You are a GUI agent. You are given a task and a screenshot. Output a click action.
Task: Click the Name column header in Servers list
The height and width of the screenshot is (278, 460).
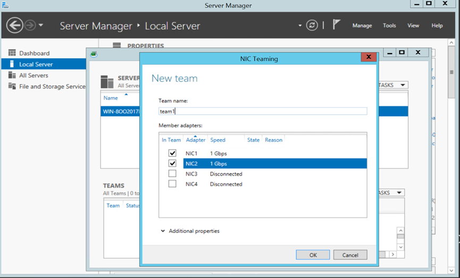(111, 98)
